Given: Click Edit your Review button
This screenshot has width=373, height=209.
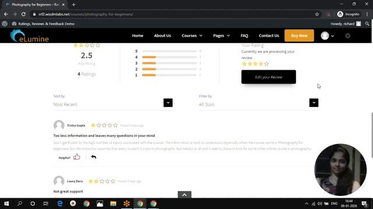Looking at the screenshot, I should point(269,77).
